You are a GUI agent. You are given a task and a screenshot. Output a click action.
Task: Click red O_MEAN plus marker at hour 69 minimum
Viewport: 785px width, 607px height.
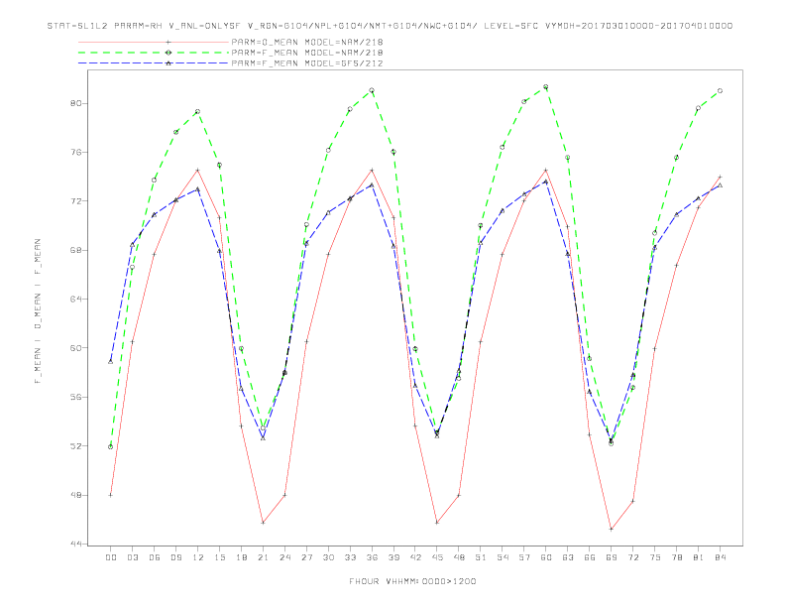pyautogui.click(x=611, y=529)
